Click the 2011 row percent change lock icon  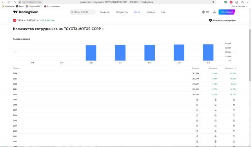click(234, 142)
